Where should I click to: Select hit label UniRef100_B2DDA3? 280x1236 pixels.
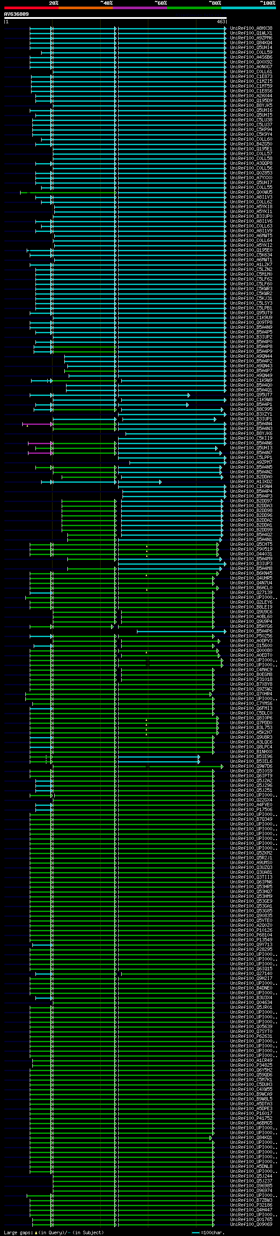[251, 506]
